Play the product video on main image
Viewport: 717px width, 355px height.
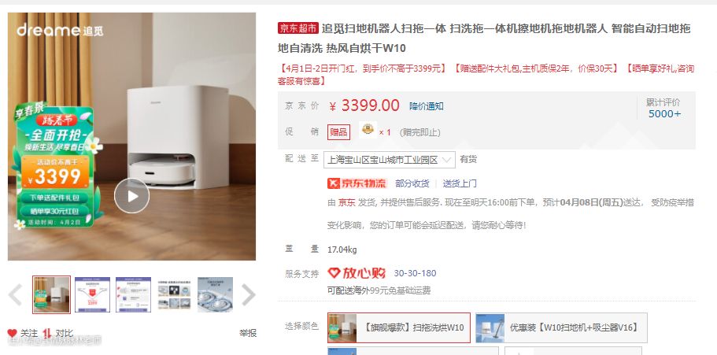point(131,196)
